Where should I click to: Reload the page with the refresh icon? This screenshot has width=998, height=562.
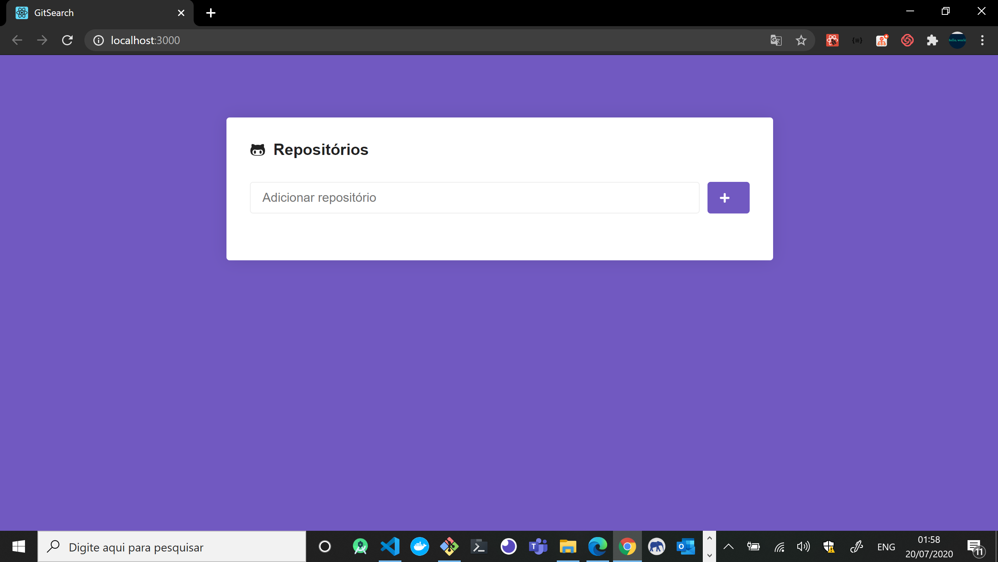pos(67,40)
